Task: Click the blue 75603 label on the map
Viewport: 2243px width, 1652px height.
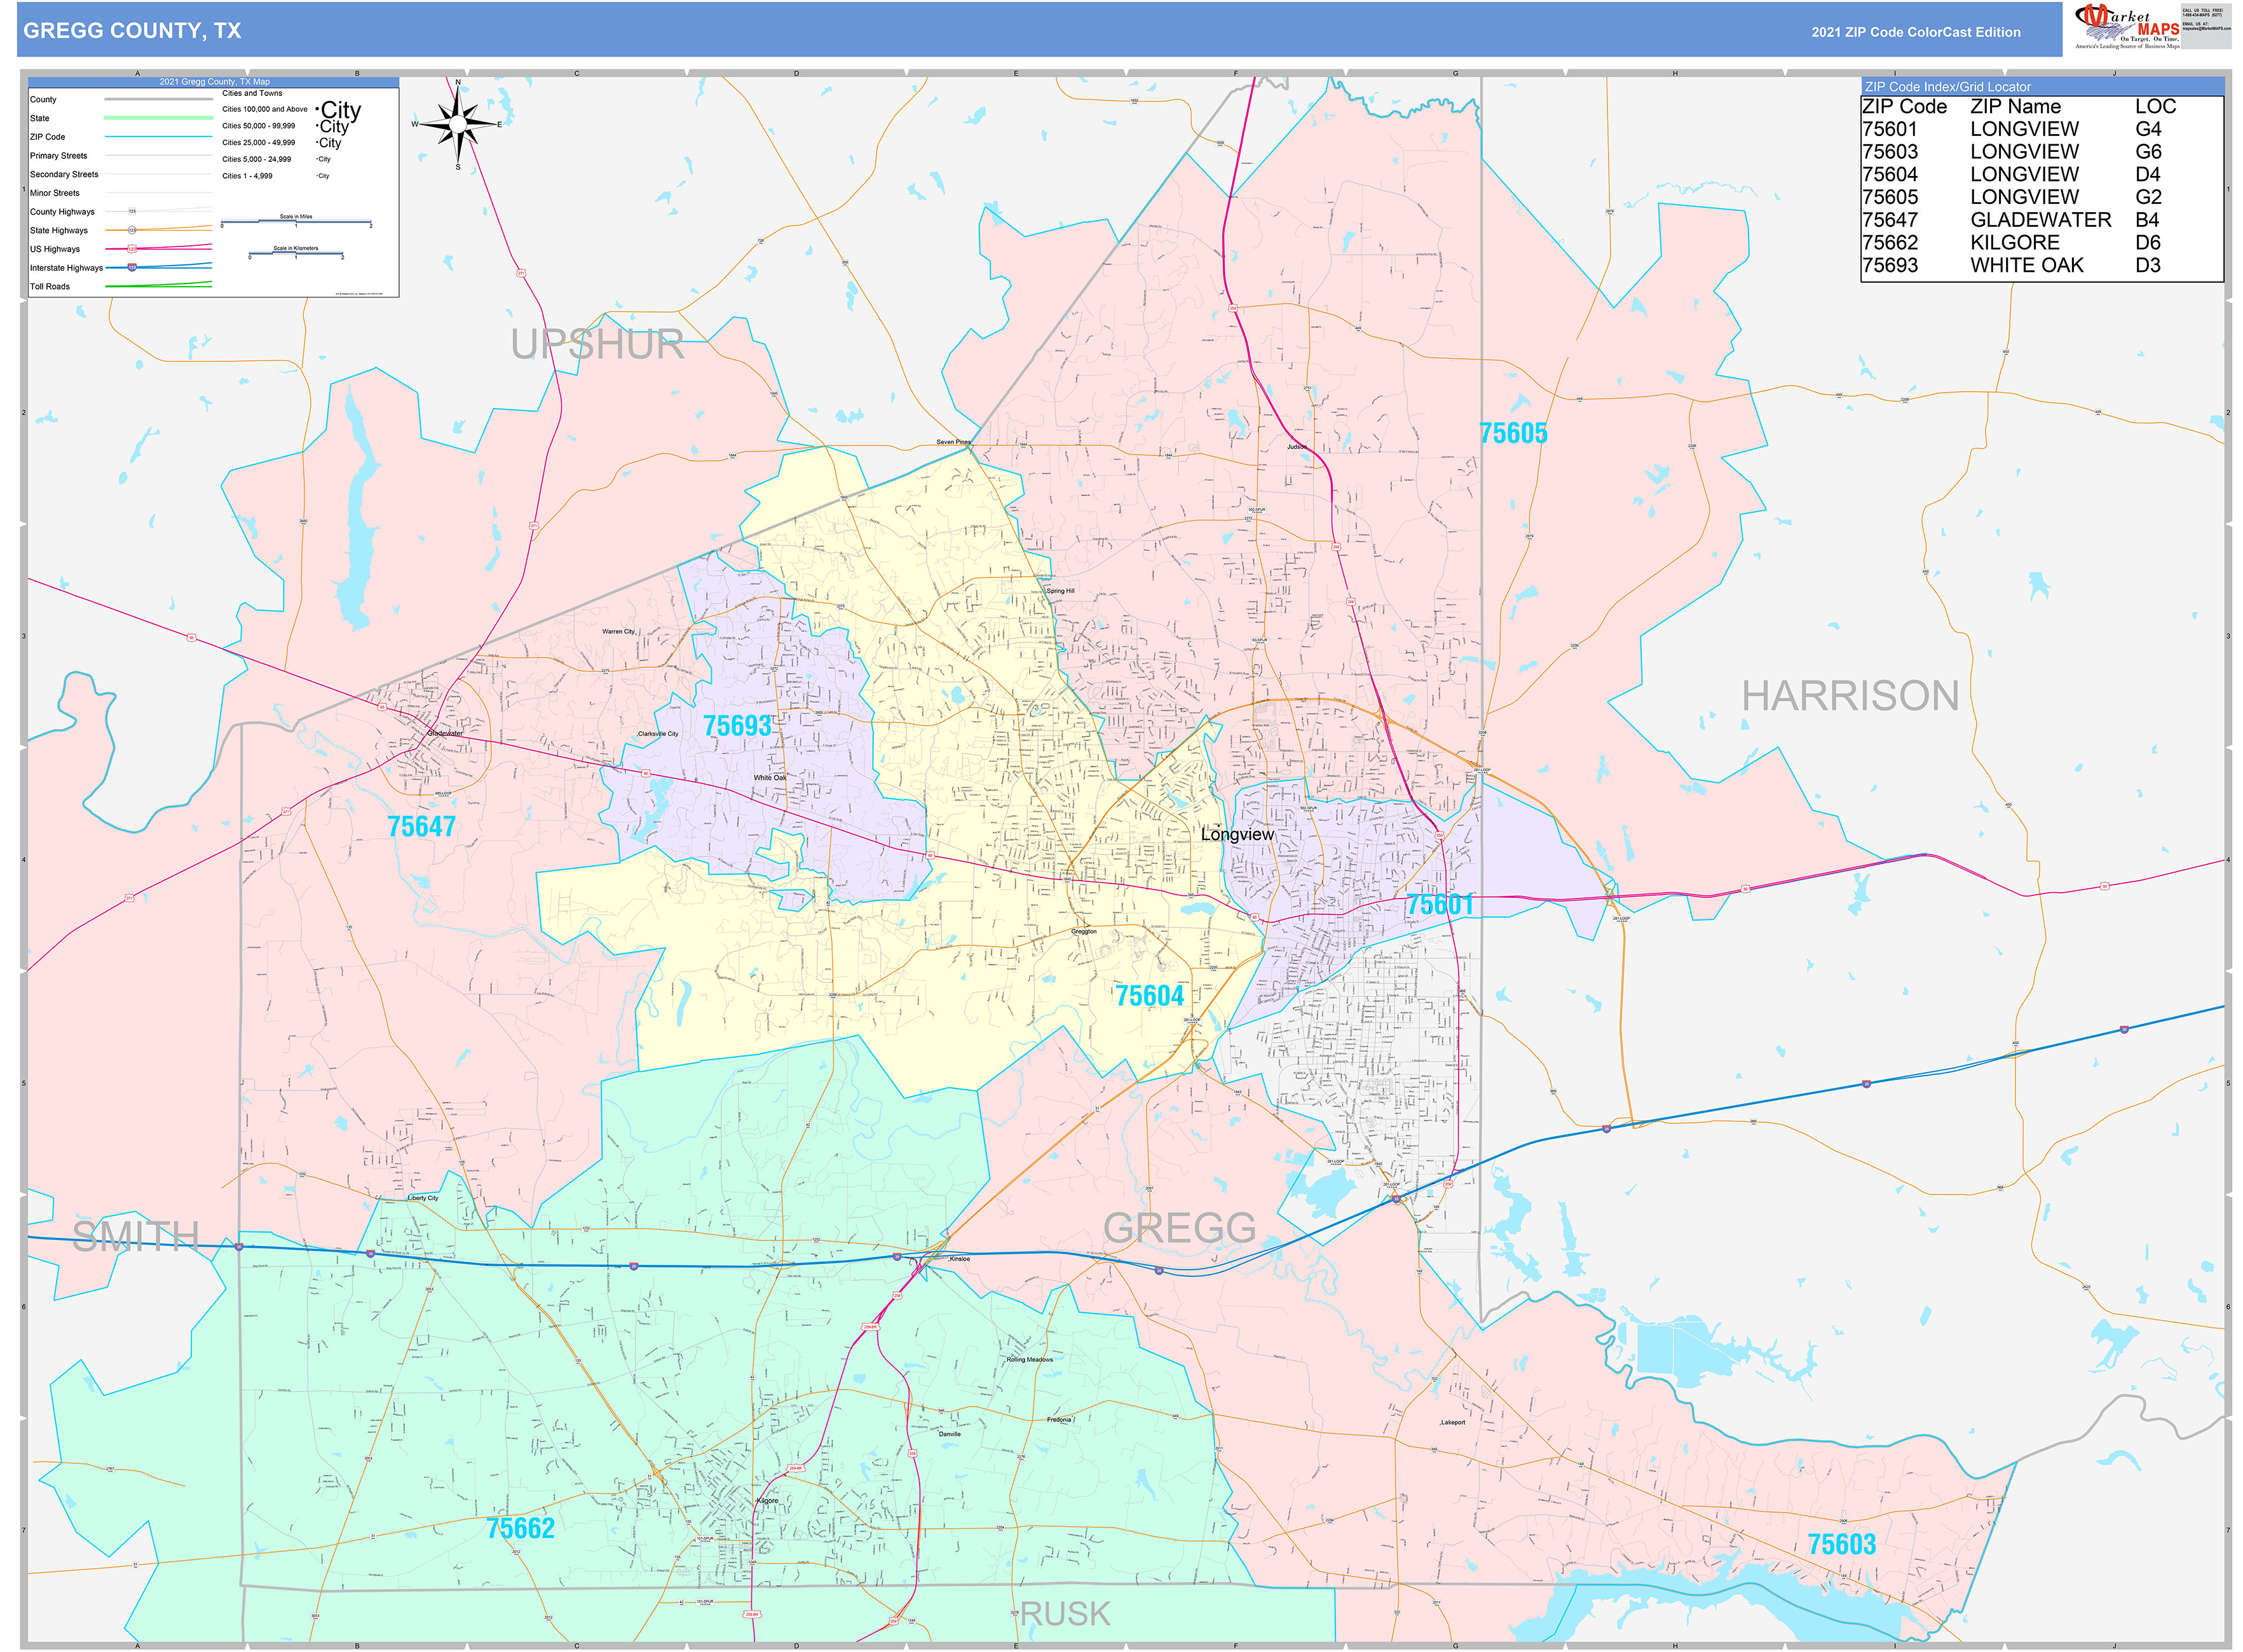Action: click(1841, 1544)
